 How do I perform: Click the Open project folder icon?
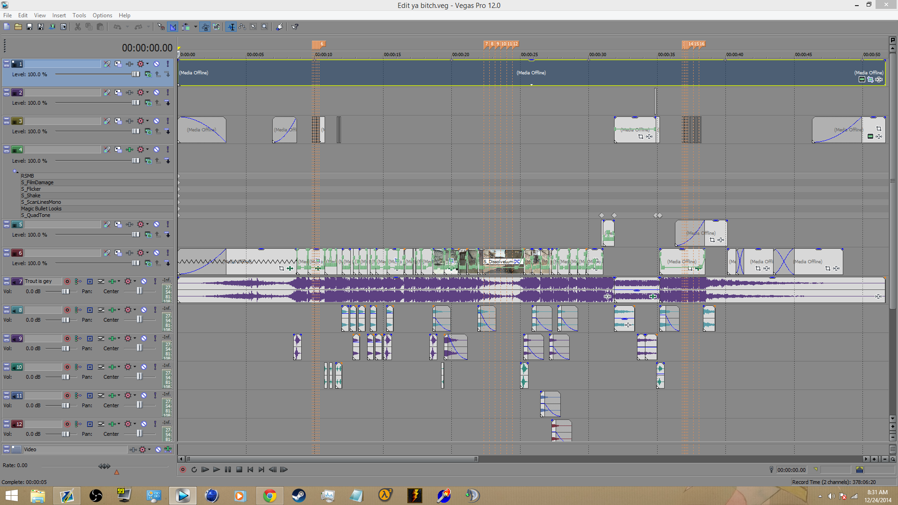(x=18, y=27)
